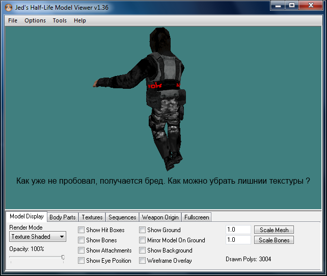Click the Russian caption text in viewport
The image size is (327, 276).
click(163, 181)
